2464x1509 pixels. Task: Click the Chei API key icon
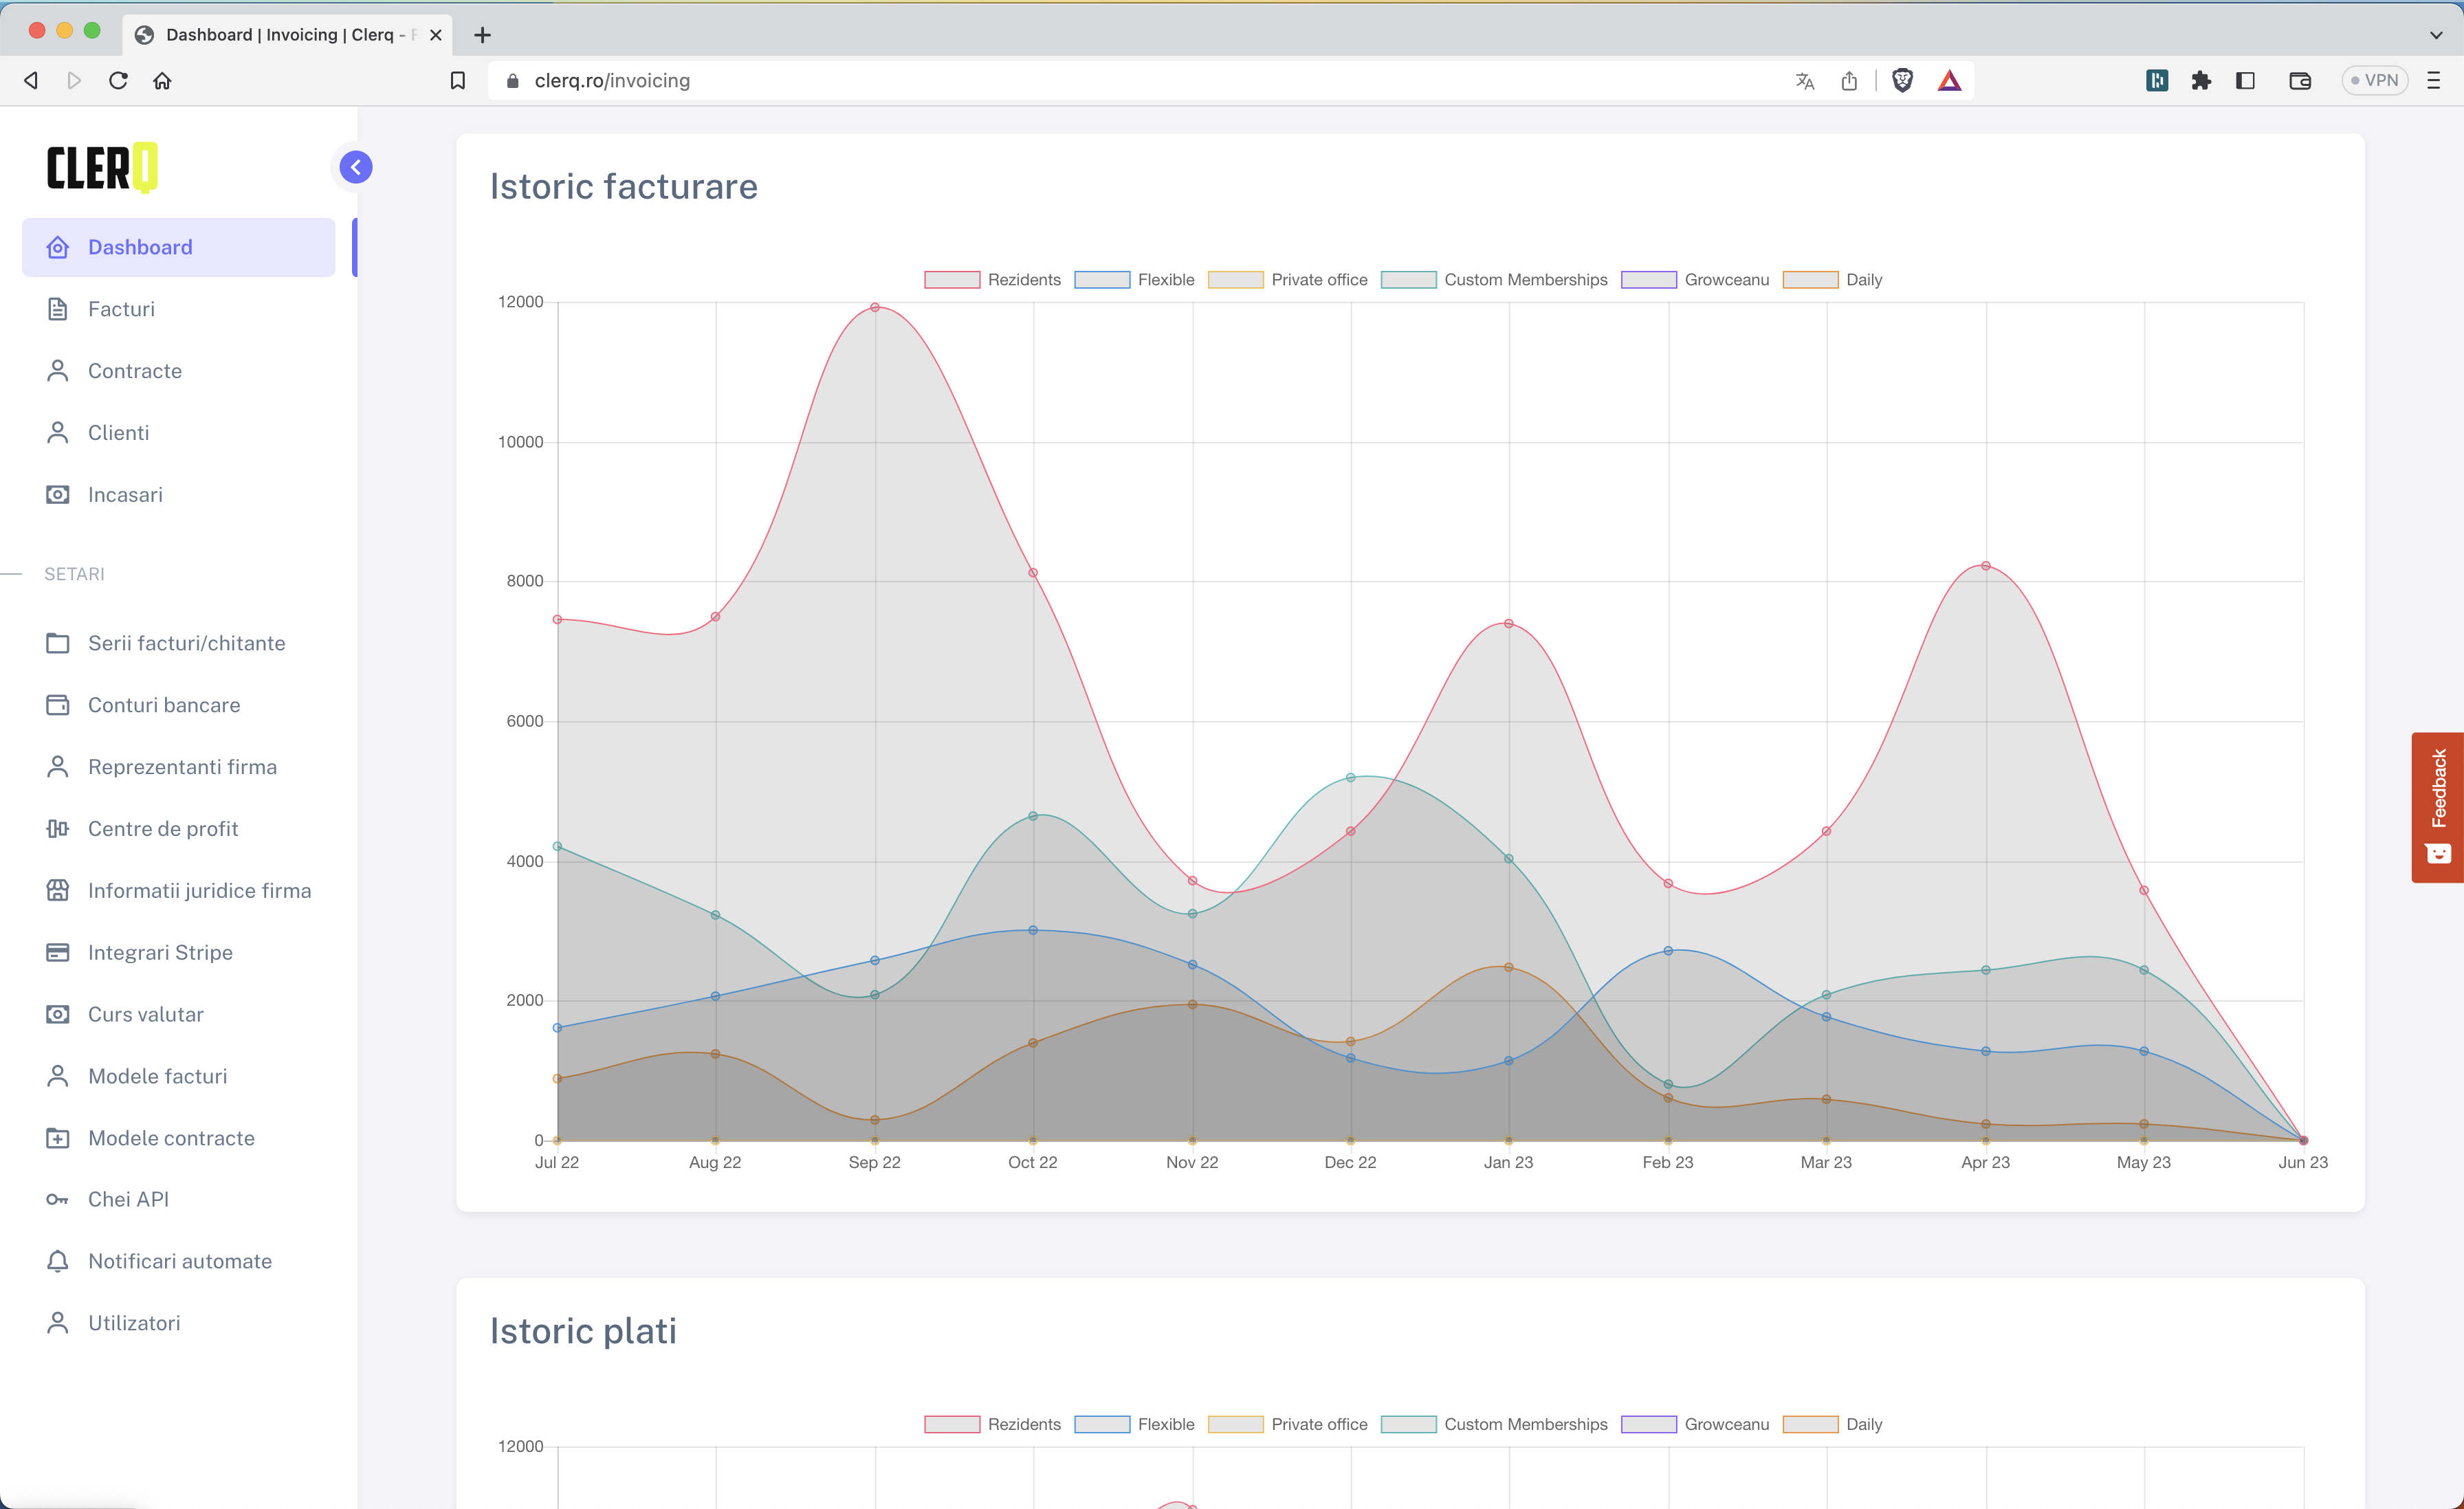click(58, 1200)
